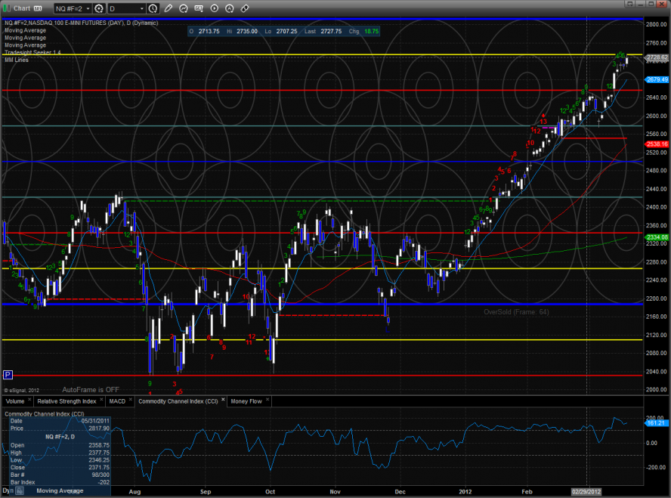
Task: Click the circular play replay icon
Action: 215,8
